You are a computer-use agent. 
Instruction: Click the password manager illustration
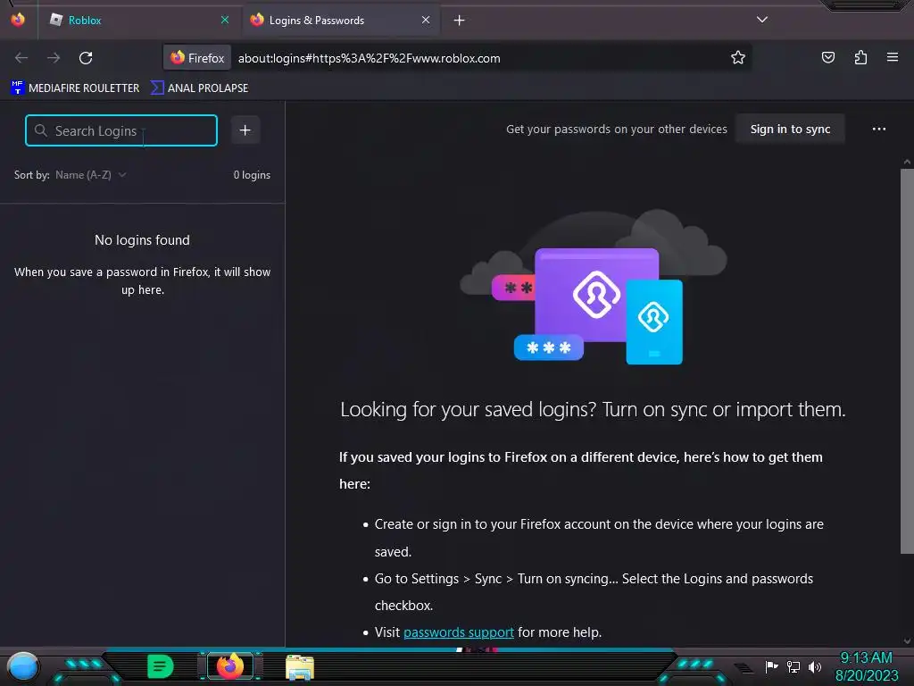[x=594, y=288]
